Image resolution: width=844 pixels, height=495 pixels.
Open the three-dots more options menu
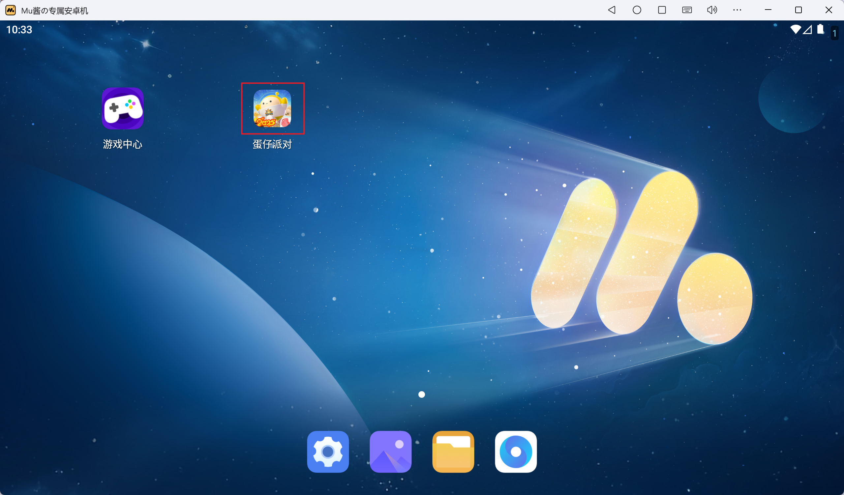[x=737, y=10]
